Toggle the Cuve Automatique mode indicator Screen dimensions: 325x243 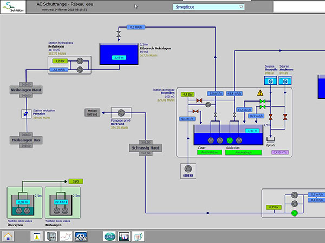click(209, 152)
